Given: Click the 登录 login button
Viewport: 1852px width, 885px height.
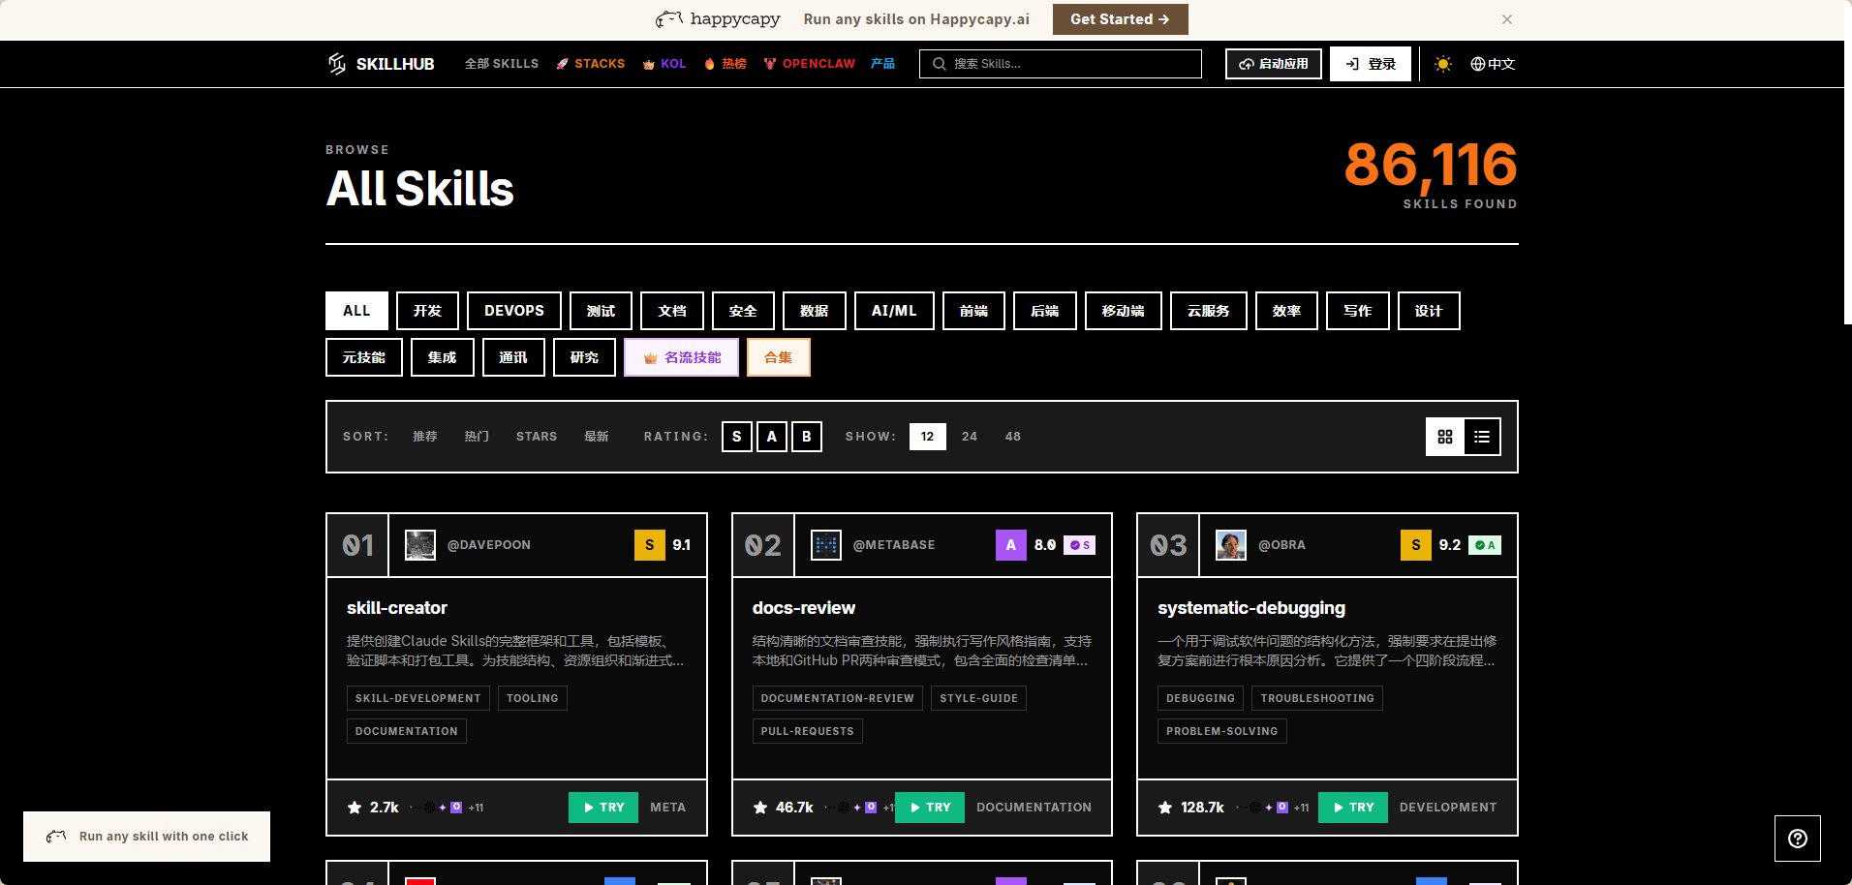Looking at the screenshot, I should pyautogui.click(x=1371, y=64).
